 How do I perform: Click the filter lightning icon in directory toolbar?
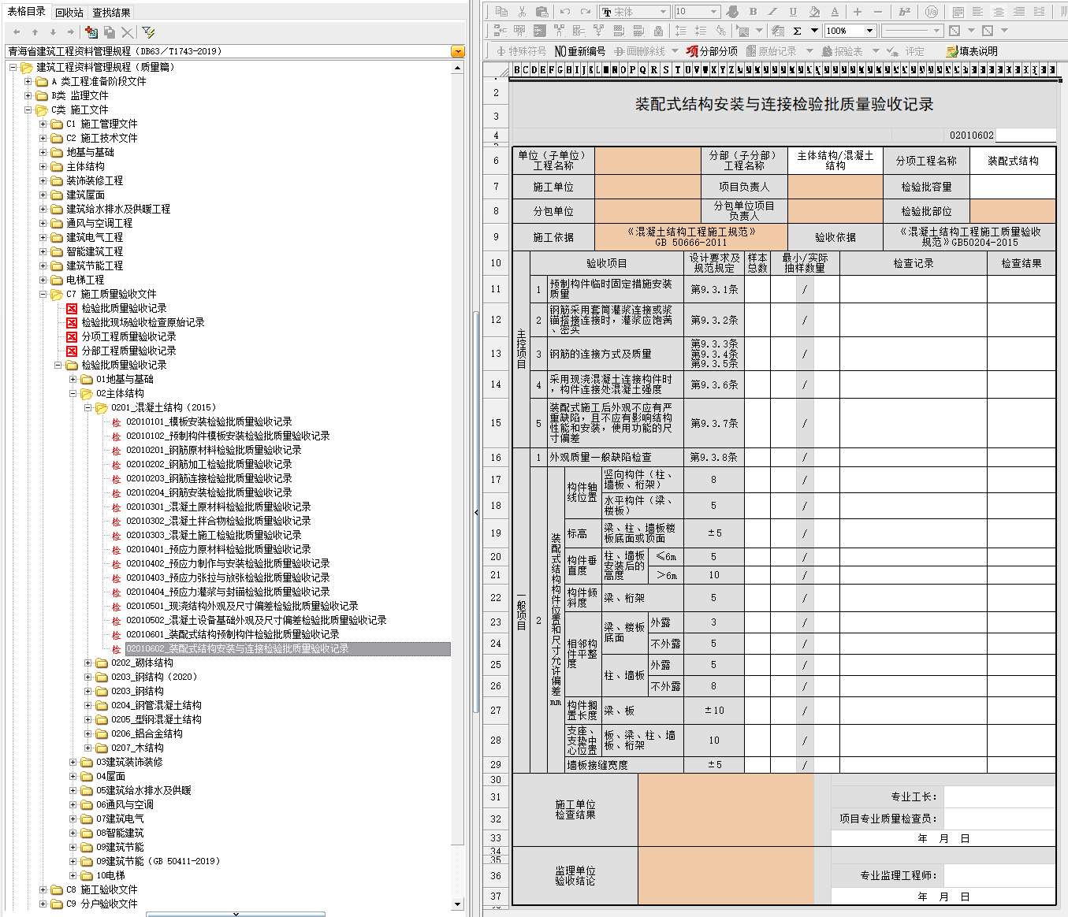coord(148,32)
